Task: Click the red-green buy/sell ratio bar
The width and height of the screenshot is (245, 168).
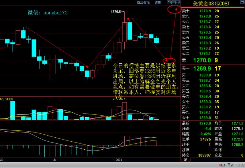Action: [x=213, y=7]
